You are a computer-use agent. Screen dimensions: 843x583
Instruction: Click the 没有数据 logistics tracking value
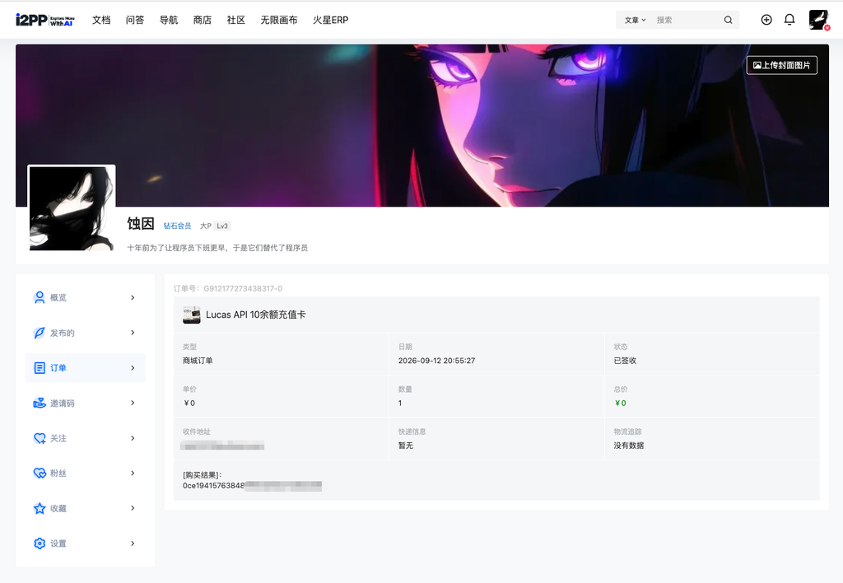point(628,445)
